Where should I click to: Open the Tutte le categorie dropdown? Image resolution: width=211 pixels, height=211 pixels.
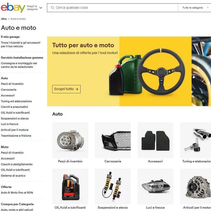tap(195, 8)
